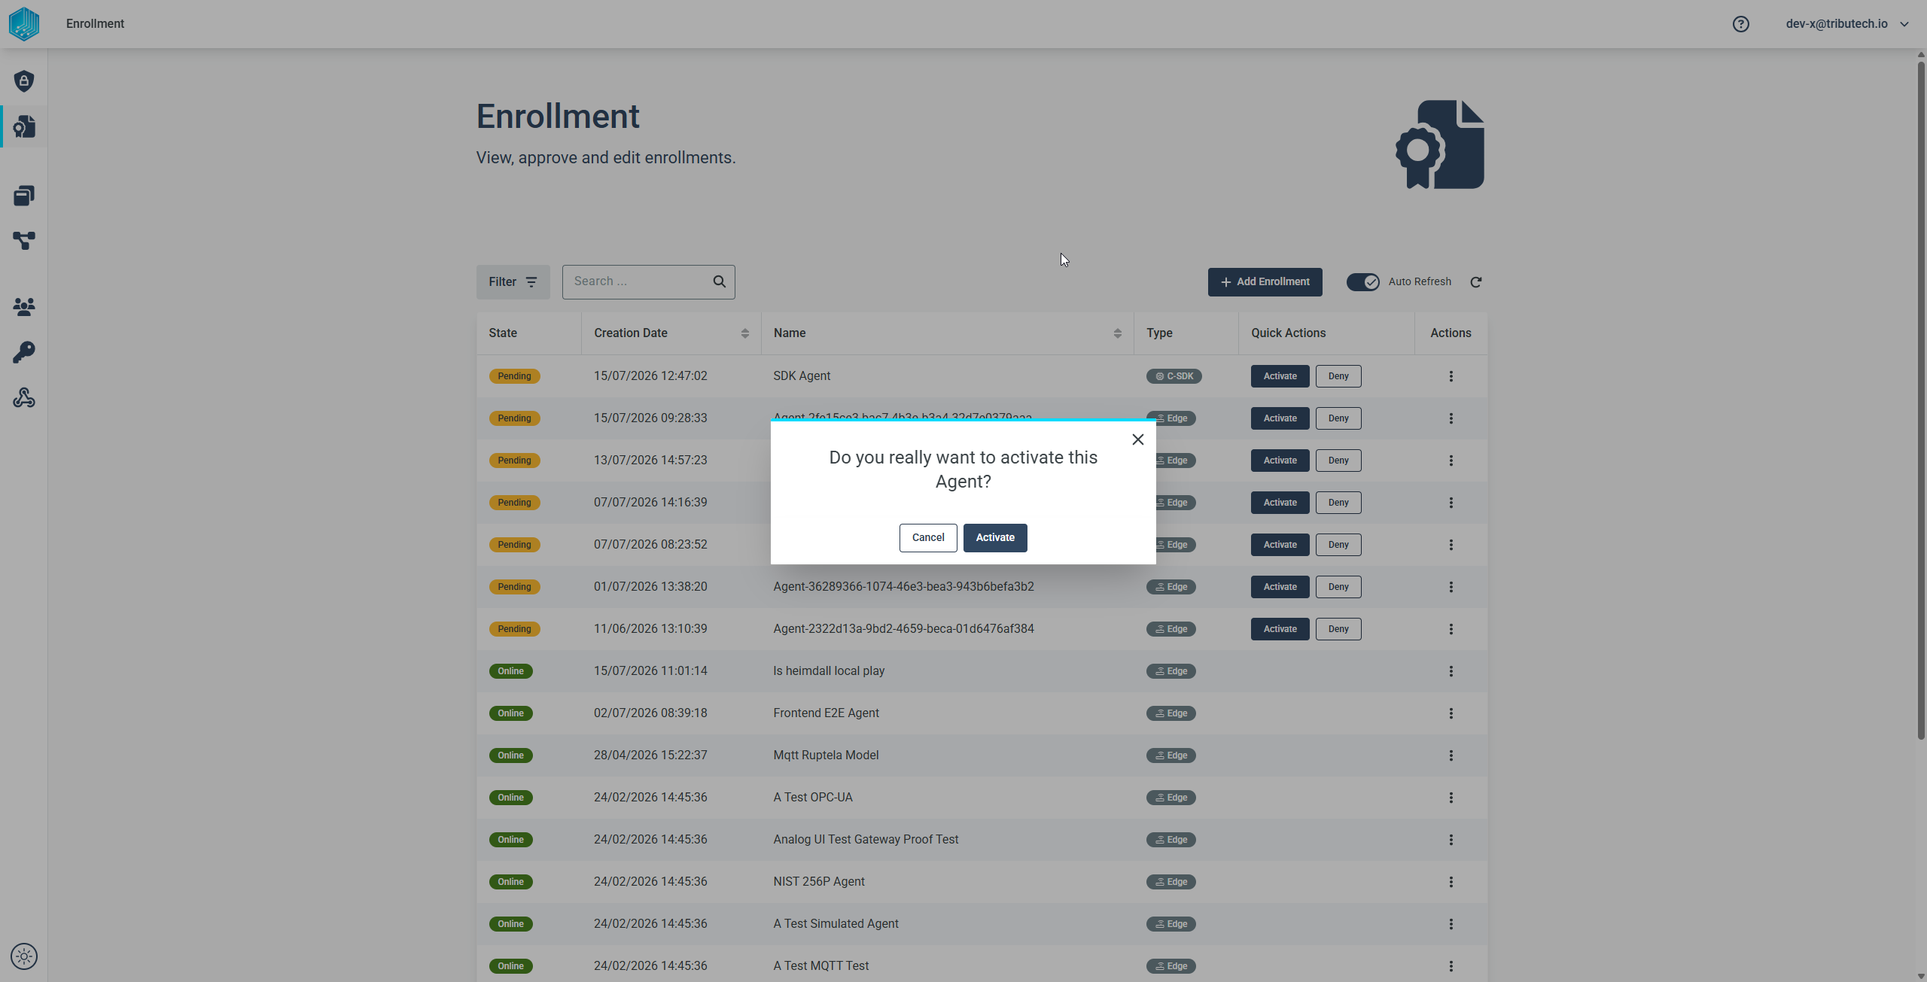The image size is (1927, 982).
Task: Open the stacked windows sidebar icon
Action: (24, 196)
